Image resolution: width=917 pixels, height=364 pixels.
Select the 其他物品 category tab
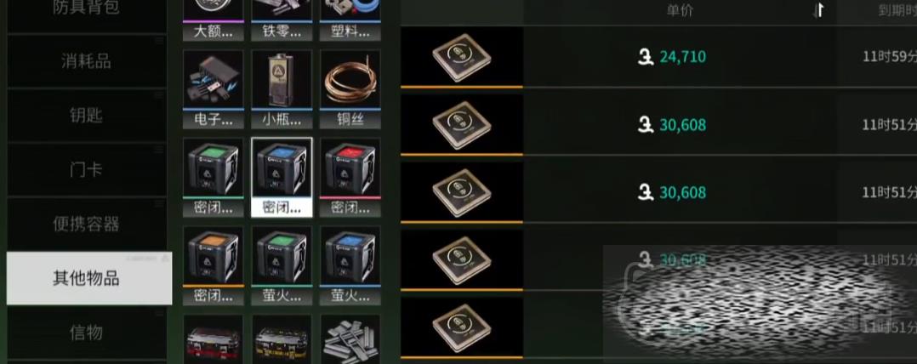tap(88, 278)
